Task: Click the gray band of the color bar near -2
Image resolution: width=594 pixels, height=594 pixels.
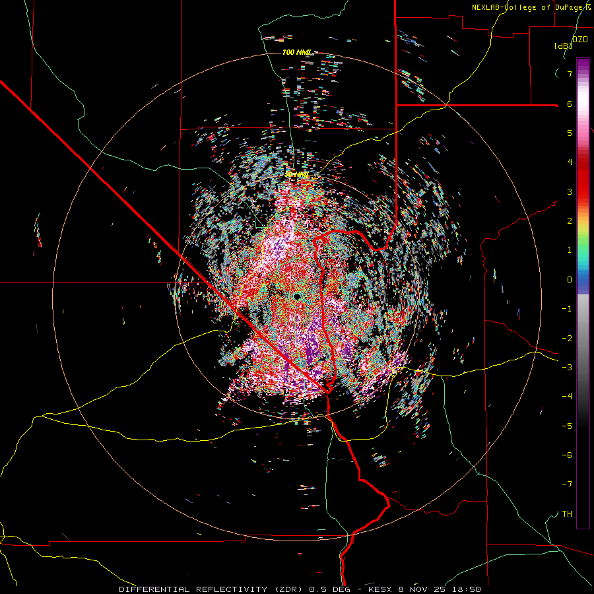Action: pos(583,339)
